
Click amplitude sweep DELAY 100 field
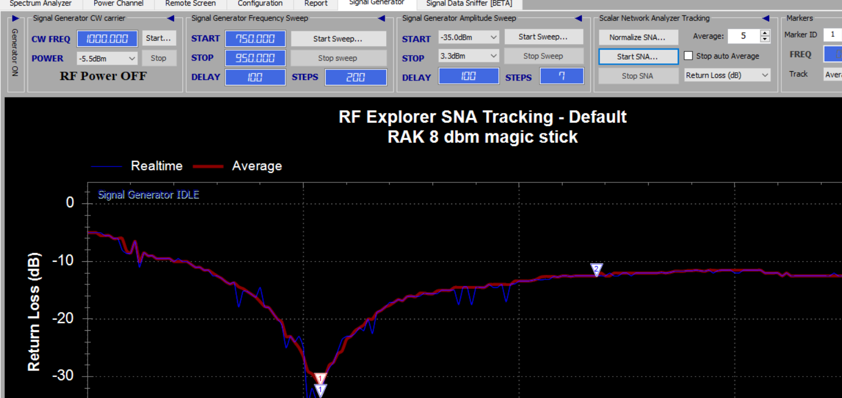click(x=469, y=76)
